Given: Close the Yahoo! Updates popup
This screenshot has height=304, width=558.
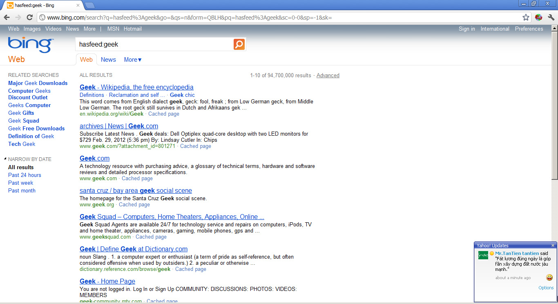Looking at the screenshot, I should click(553, 246).
